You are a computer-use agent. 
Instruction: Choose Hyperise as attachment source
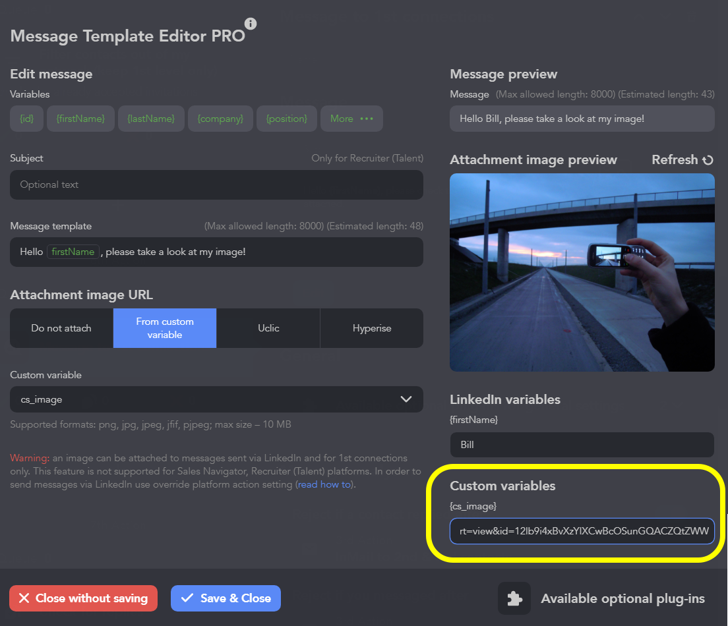click(x=372, y=328)
